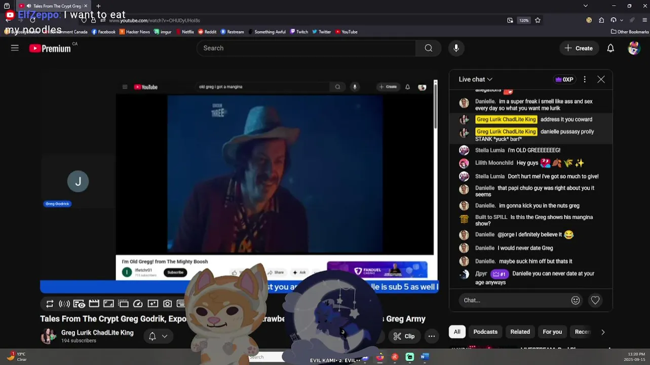This screenshot has height=365, width=650.
Task: Click the Something Awful bookmark
Action: pos(266,32)
